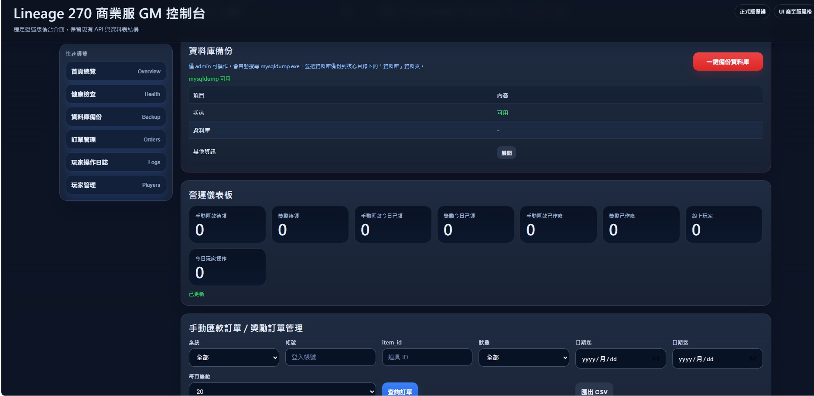
Task: Select the 手動匯款今日已領 stat card
Action: coord(393,224)
